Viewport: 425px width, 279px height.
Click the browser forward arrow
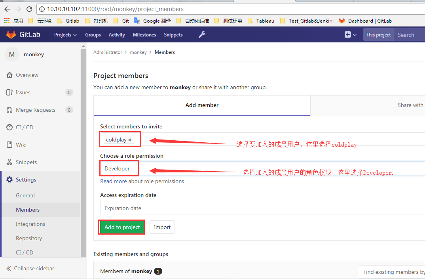click(x=18, y=9)
